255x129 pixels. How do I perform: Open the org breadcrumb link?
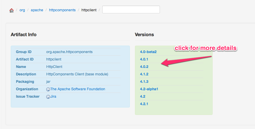pos(22,10)
